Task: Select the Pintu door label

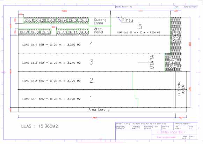Action: coord(127,20)
